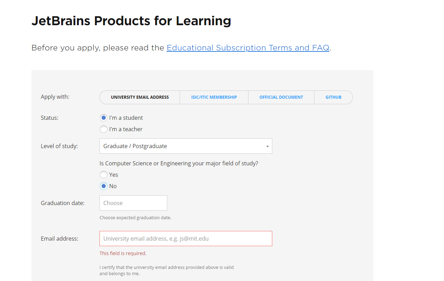Focus the university email address field
This screenshot has width=444, height=281.
pos(186,239)
